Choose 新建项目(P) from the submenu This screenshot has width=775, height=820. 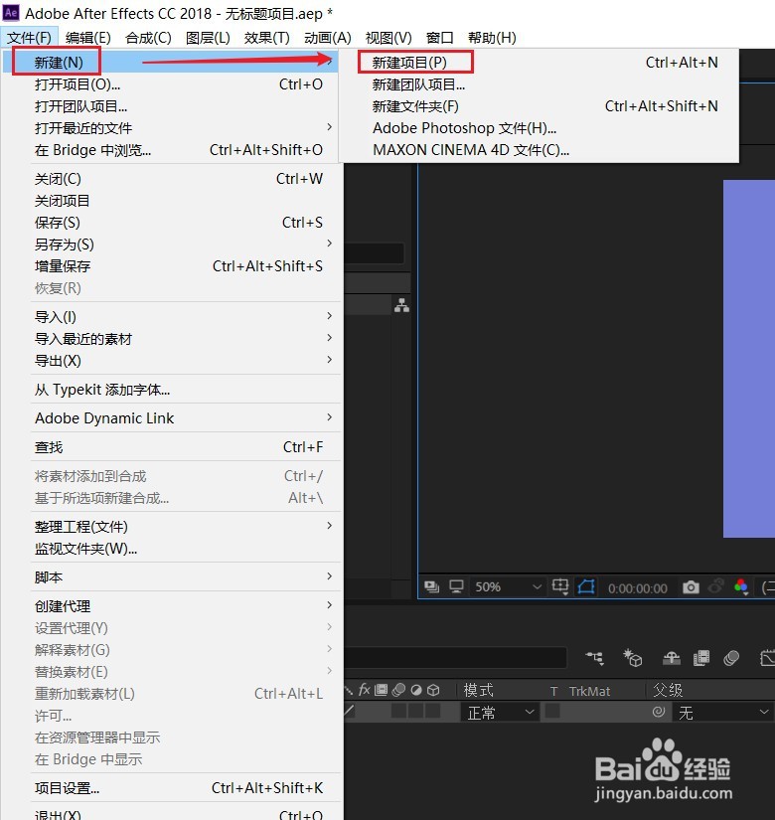click(x=540, y=63)
